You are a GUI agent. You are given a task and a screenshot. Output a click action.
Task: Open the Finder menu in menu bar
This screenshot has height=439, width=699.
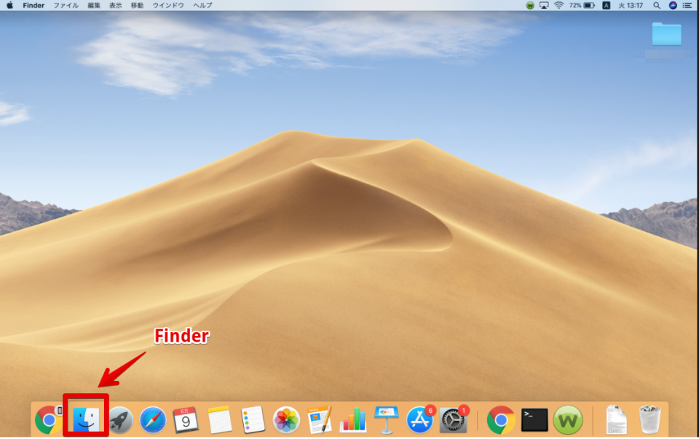pyautogui.click(x=33, y=5)
